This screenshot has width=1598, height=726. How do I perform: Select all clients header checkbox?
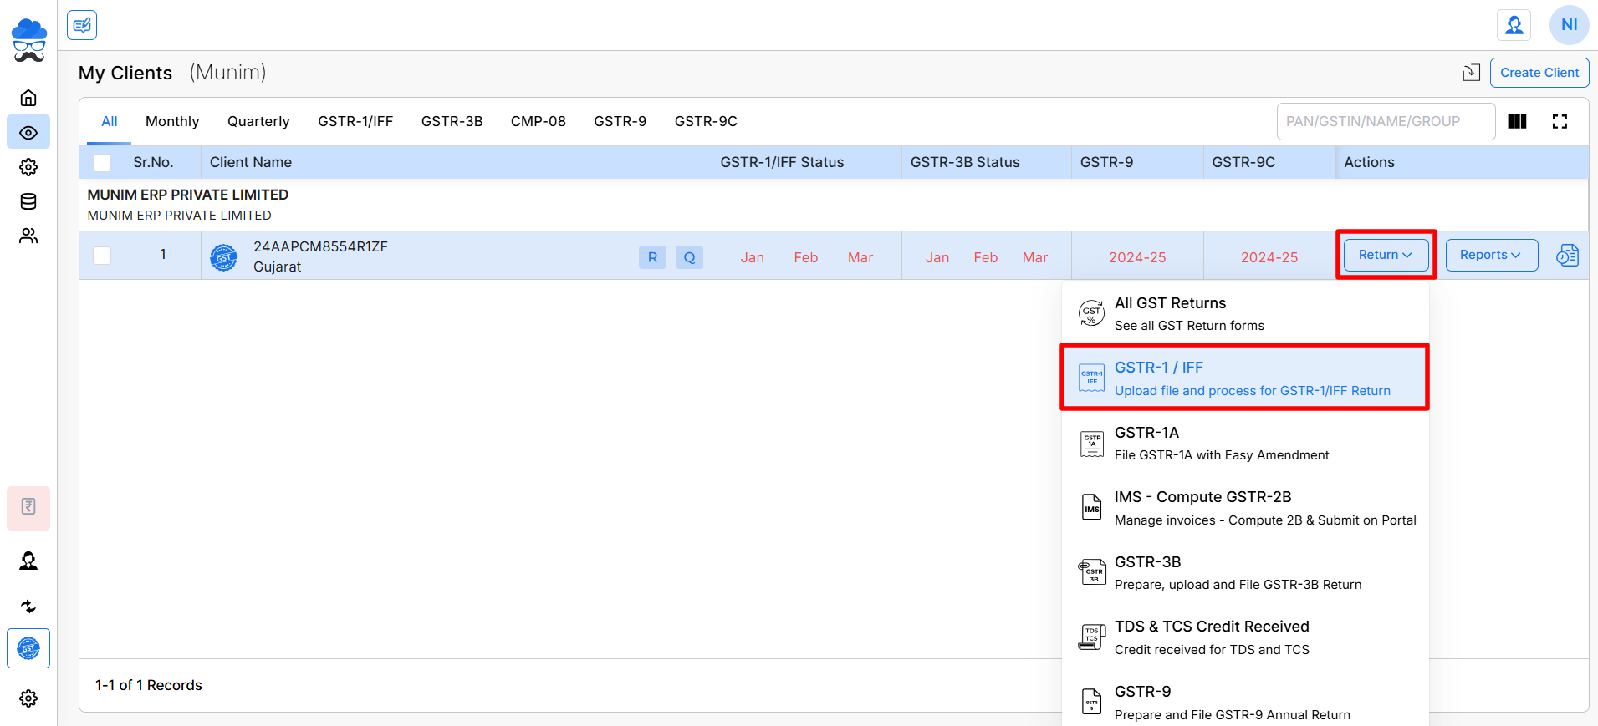point(102,163)
